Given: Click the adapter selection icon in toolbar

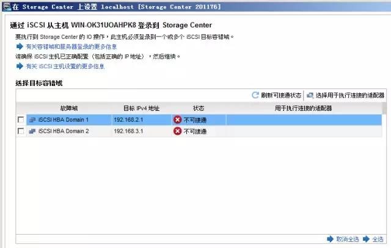Looking at the screenshot, I should tap(310, 95).
